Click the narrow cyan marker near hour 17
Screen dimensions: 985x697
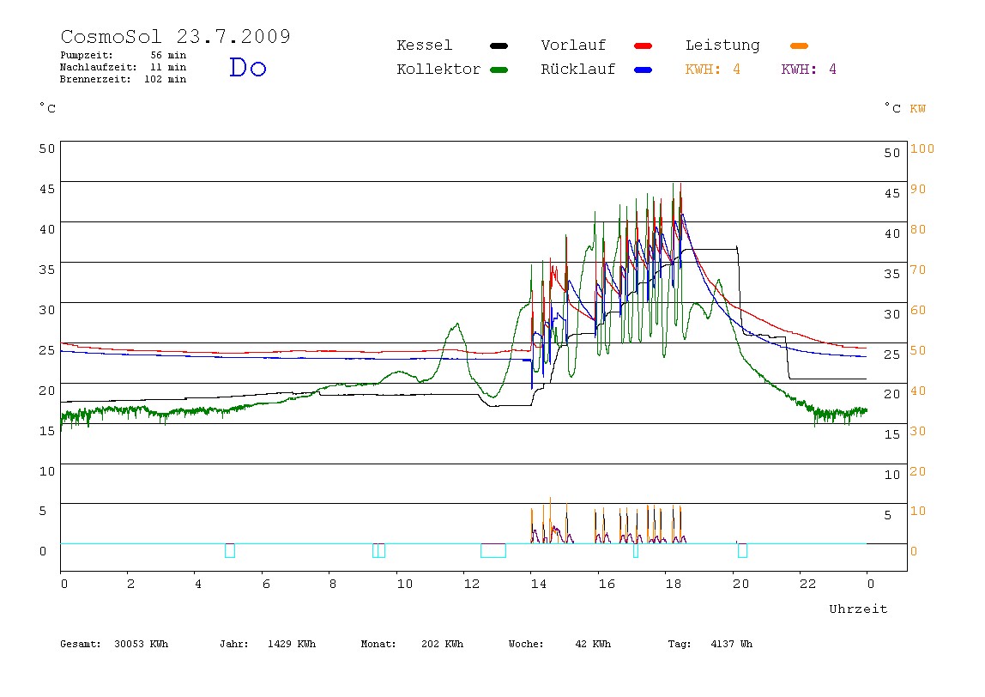pos(636,550)
